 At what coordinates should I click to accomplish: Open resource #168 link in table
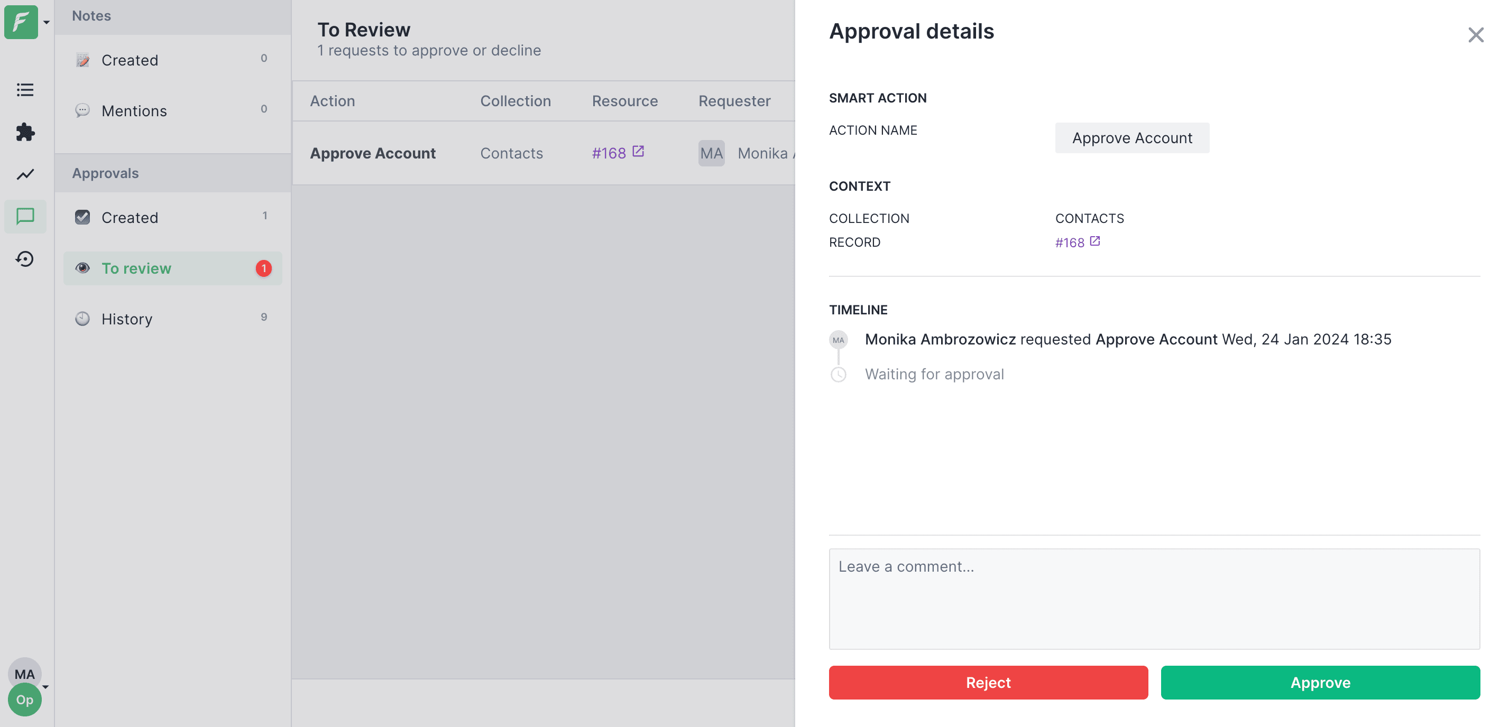(x=618, y=153)
